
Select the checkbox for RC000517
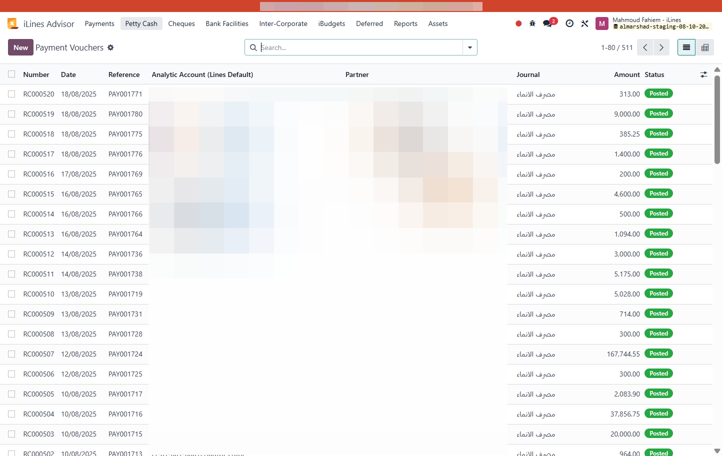tap(11, 154)
